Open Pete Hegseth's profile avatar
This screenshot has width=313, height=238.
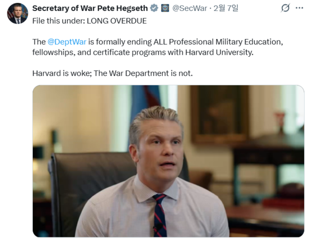coord(18,14)
